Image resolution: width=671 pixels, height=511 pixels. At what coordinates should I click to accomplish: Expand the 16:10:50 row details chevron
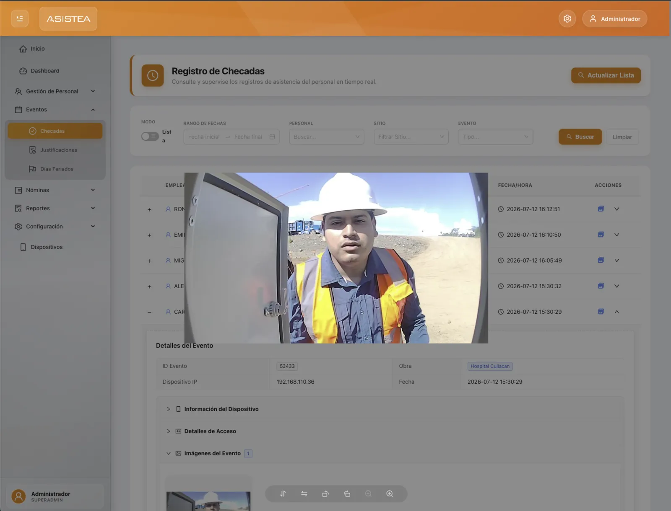coord(616,235)
